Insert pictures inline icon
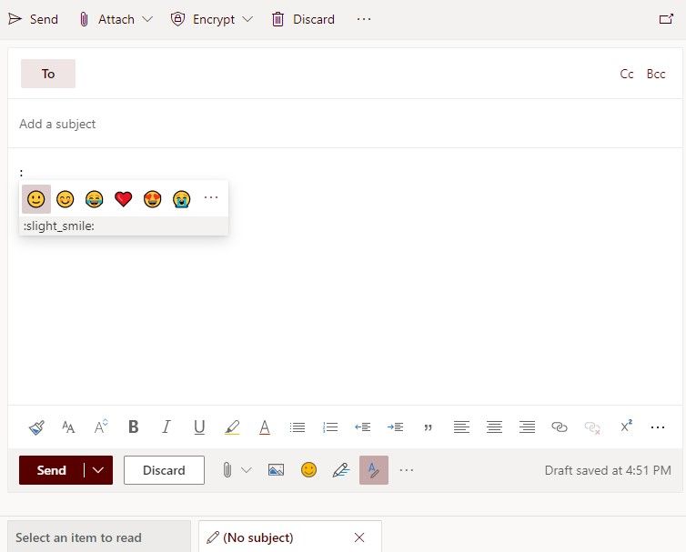 [277, 470]
